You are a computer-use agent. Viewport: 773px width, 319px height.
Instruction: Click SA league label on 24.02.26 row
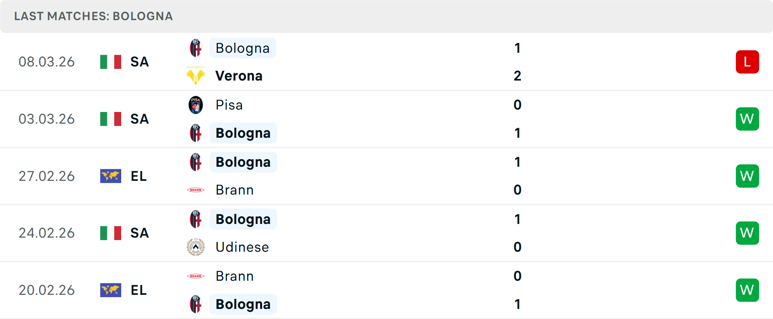[139, 233]
